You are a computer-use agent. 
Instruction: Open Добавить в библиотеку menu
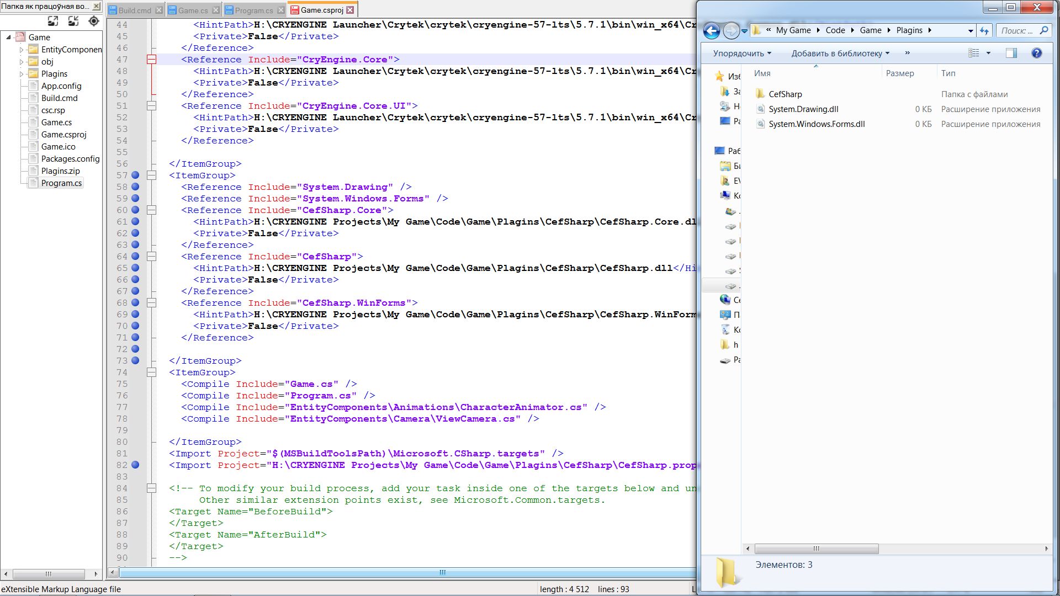(x=840, y=53)
